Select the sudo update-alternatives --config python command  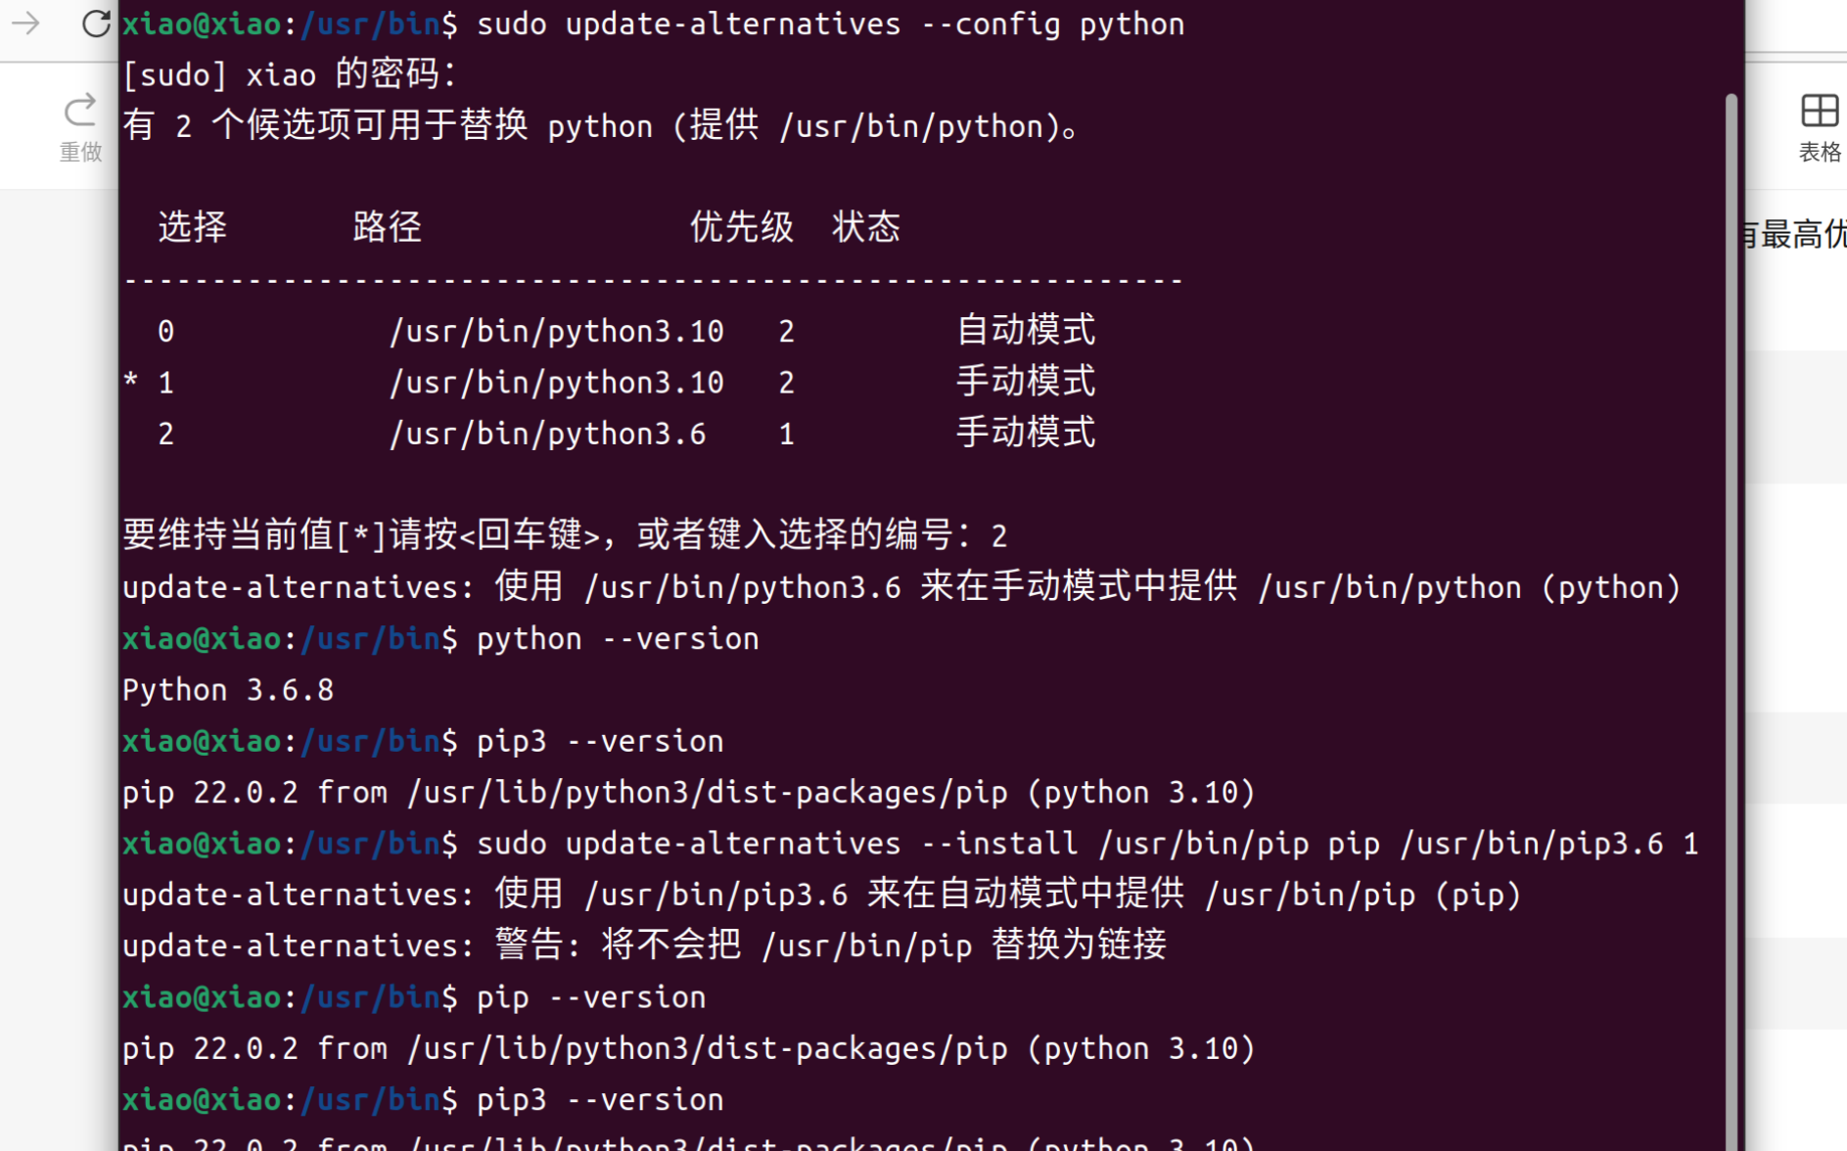(827, 23)
